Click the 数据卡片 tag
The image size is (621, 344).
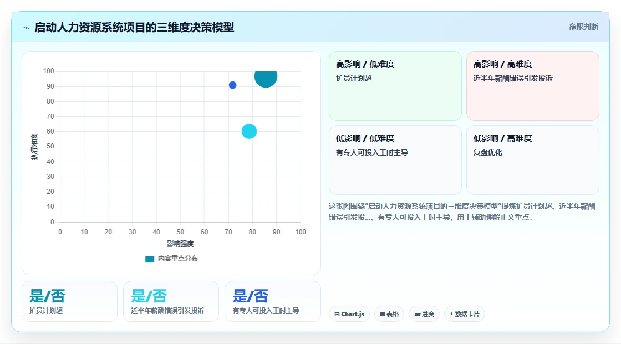point(465,314)
